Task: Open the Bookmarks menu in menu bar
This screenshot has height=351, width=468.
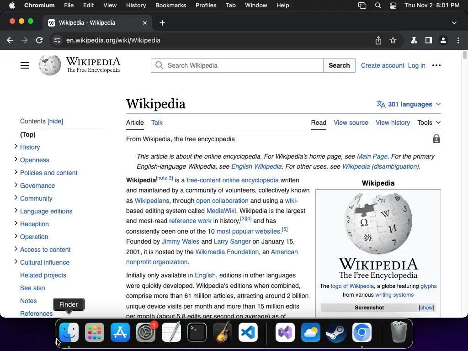Action: coord(170,5)
